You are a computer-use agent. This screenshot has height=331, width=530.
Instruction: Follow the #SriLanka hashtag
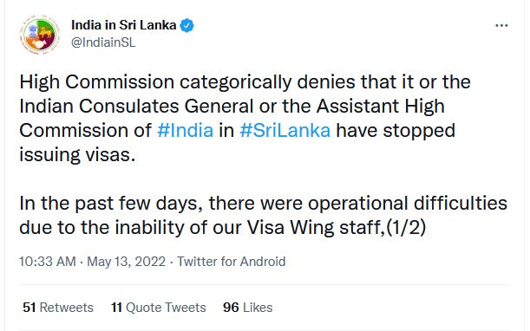285,130
